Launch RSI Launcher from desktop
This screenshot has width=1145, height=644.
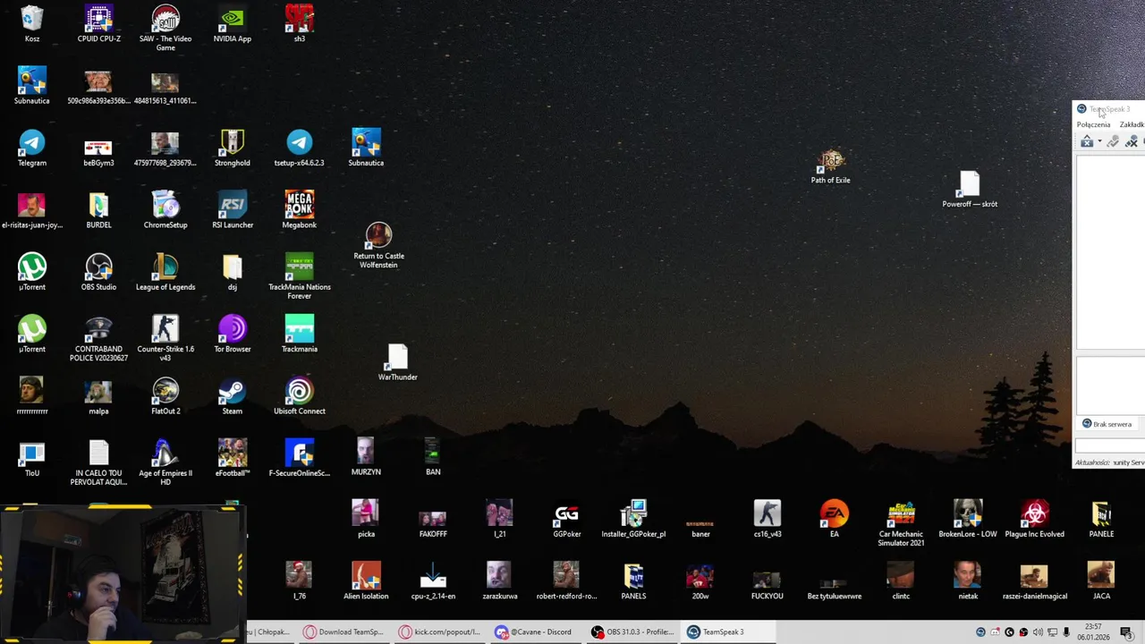pyautogui.click(x=233, y=210)
